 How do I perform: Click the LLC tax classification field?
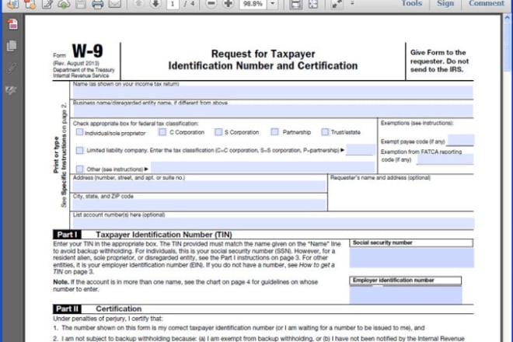coord(360,150)
